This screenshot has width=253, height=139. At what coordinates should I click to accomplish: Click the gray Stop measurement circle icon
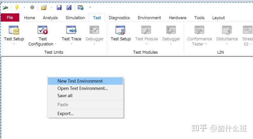(32, 7)
